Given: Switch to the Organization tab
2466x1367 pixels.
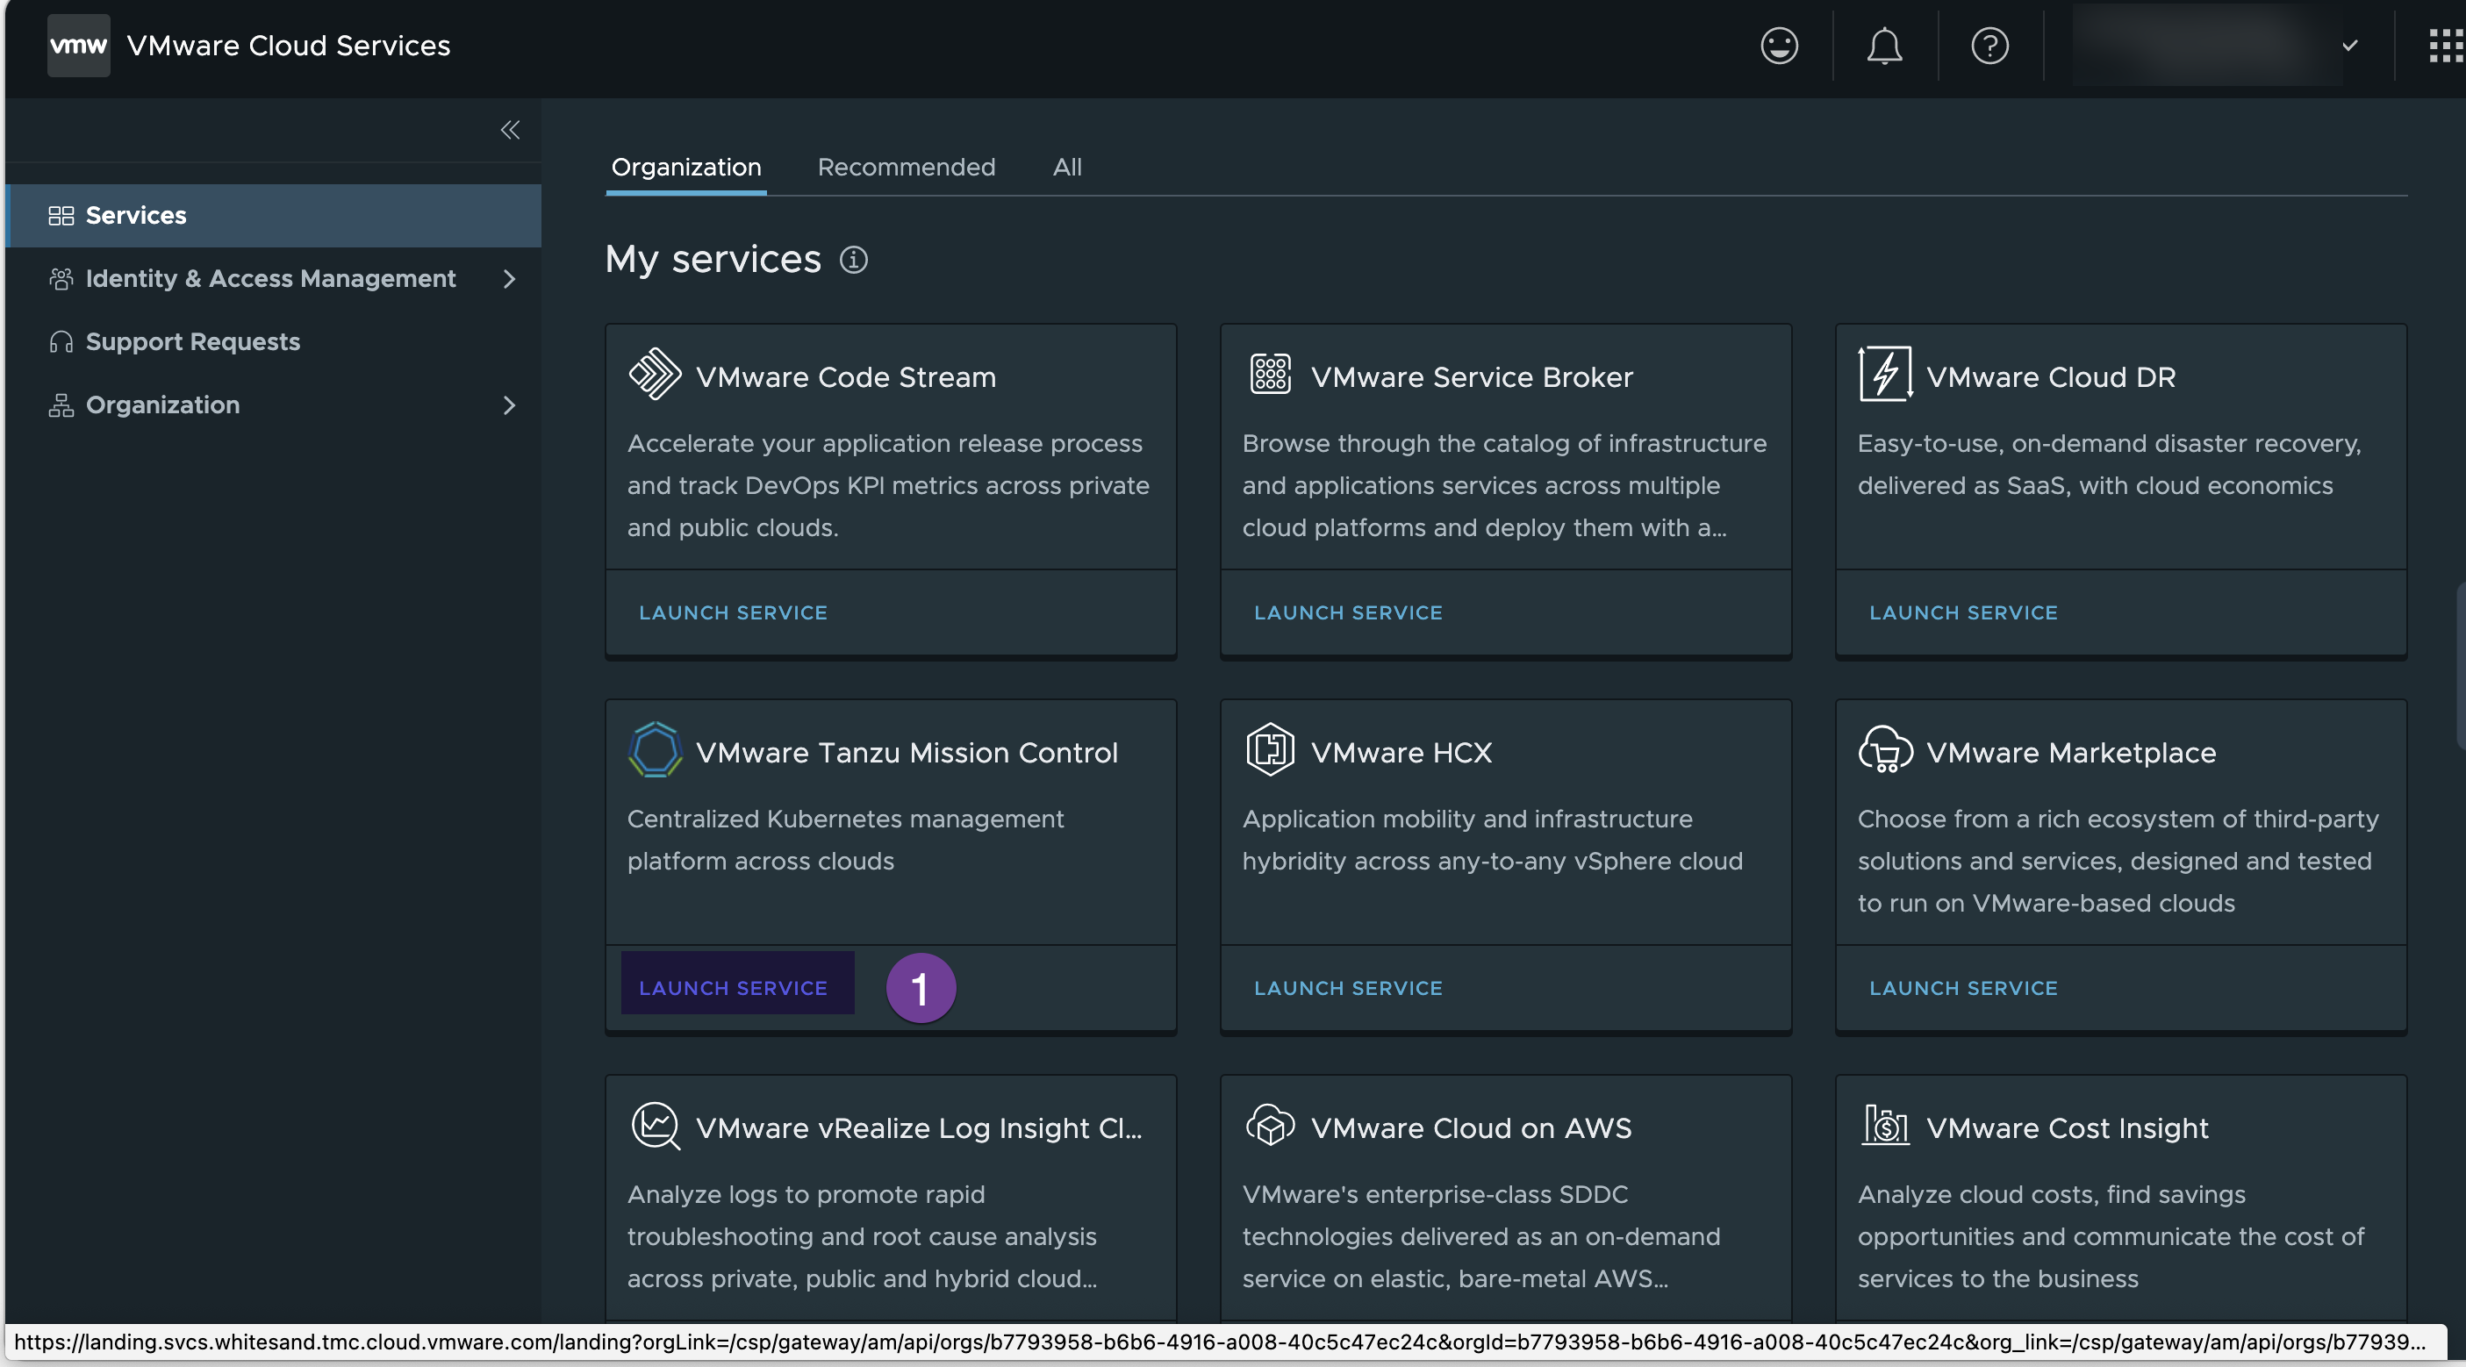Looking at the screenshot, I should [x=686, y=168].
